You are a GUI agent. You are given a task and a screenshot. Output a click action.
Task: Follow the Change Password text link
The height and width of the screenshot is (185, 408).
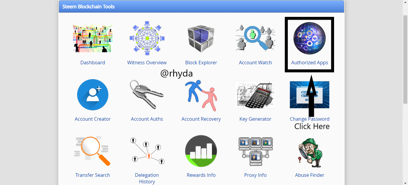point(310,119)
